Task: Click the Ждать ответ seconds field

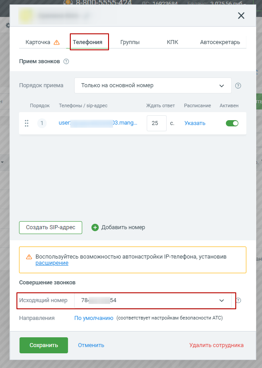Action: [x=157, y=123]
